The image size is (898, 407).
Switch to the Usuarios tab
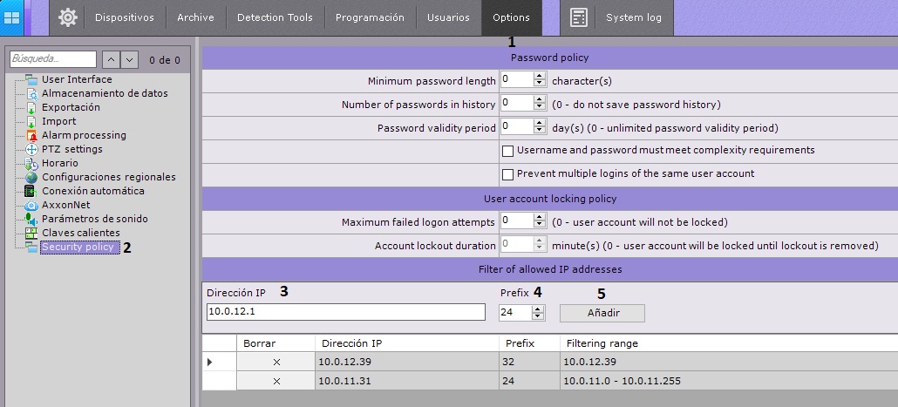[x=448, y=17]
